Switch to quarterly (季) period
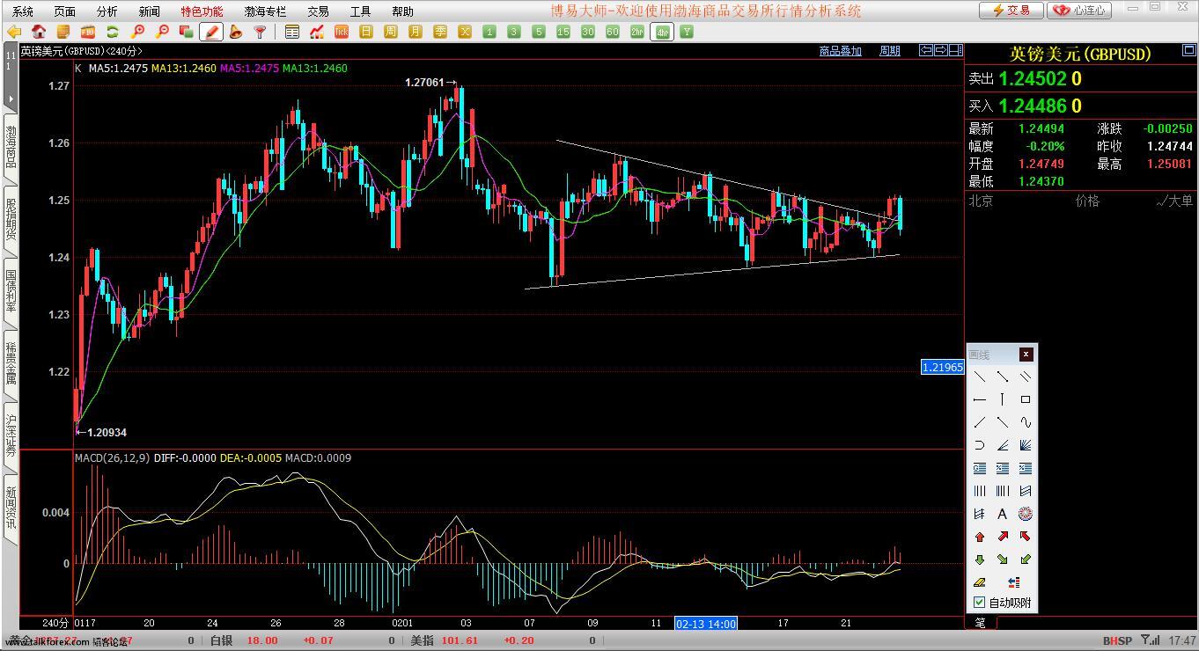The width and height of the screenshot is (1199, 651). (x=440, y=32)
